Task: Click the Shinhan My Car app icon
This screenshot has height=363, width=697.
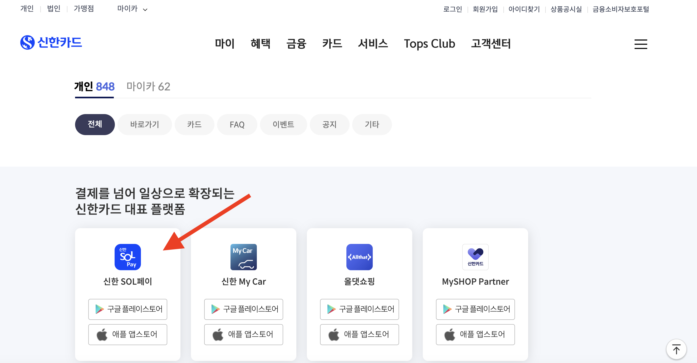Action: [x=243, y=257]
